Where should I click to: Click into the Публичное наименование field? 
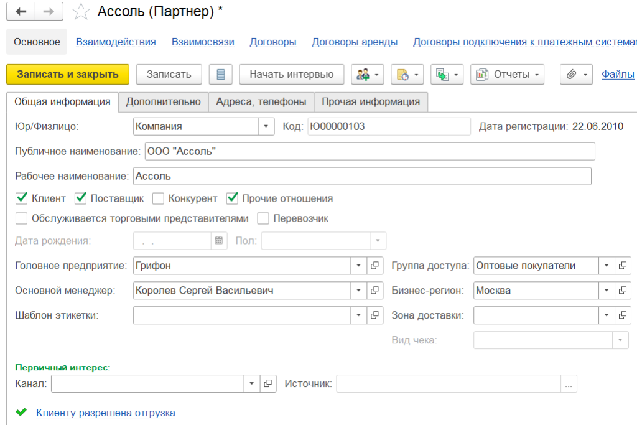pos(370,151)
